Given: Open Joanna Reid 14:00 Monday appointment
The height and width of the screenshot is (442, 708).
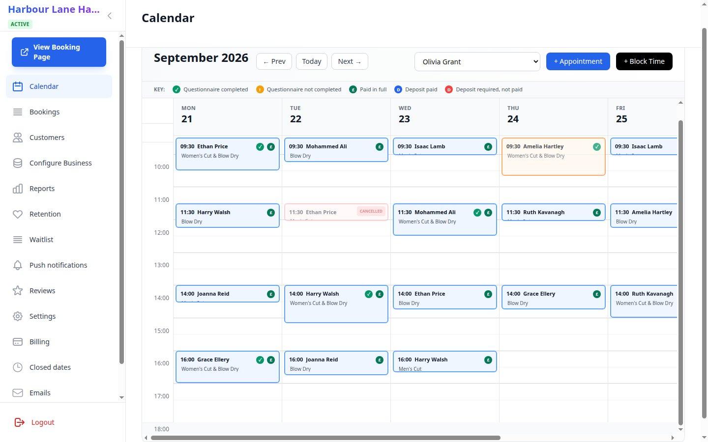Looking at the screenshot, I should [228, 294].
